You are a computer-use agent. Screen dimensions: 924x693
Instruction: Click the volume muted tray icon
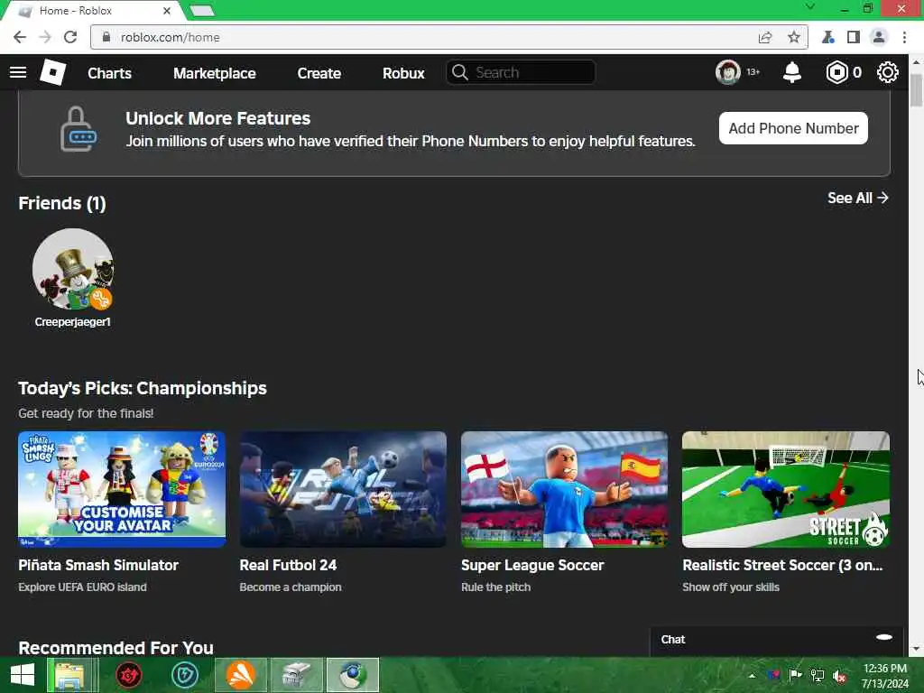tap(839, 676)
